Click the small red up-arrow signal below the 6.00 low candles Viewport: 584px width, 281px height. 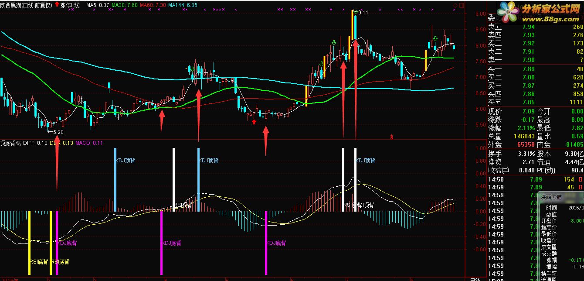click(254, 122)
